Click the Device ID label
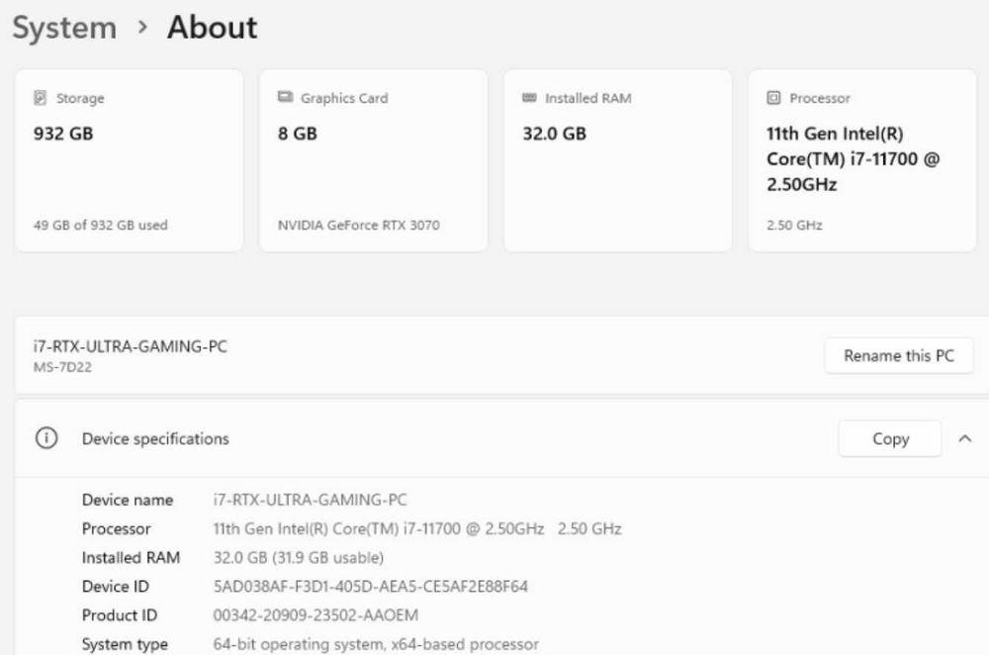The height and width of the screenshot is (655, 989). point(116,587)
